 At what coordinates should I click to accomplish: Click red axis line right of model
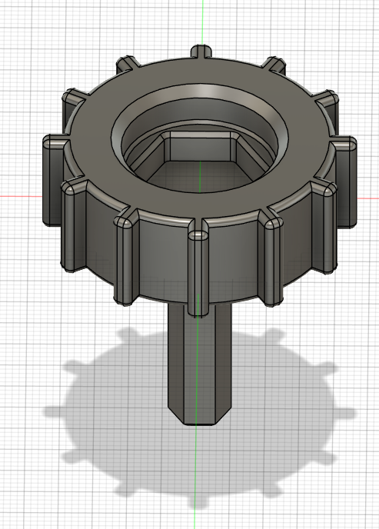tap(368, 198)
